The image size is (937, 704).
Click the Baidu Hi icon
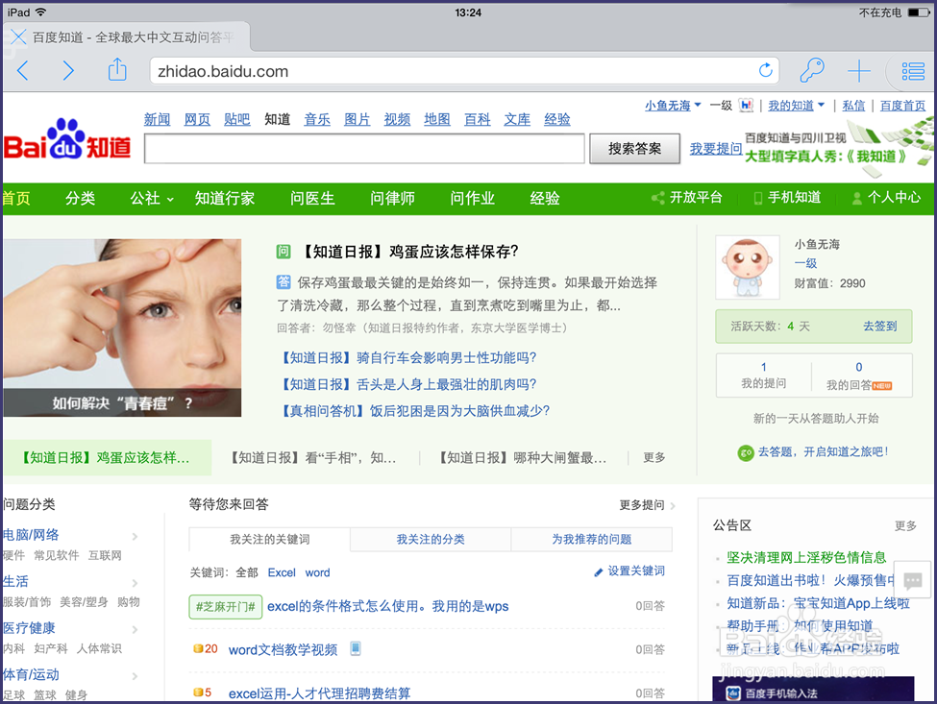point(746,105)
